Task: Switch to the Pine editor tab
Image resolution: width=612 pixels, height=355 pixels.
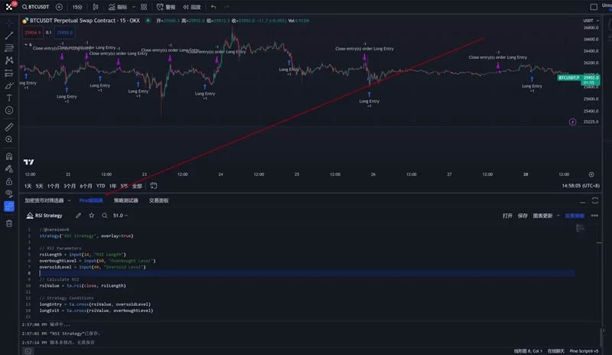Action: (91, 200)
